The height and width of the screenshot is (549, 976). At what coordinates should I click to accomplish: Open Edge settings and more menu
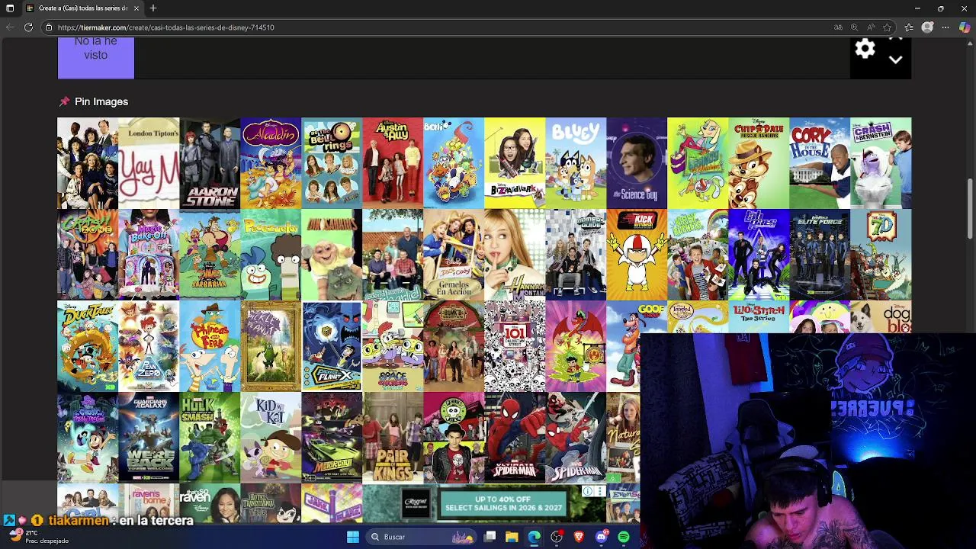945,27
